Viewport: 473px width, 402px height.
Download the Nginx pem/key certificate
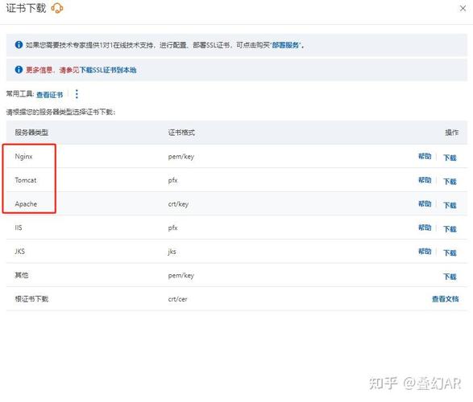coord(450,158)
